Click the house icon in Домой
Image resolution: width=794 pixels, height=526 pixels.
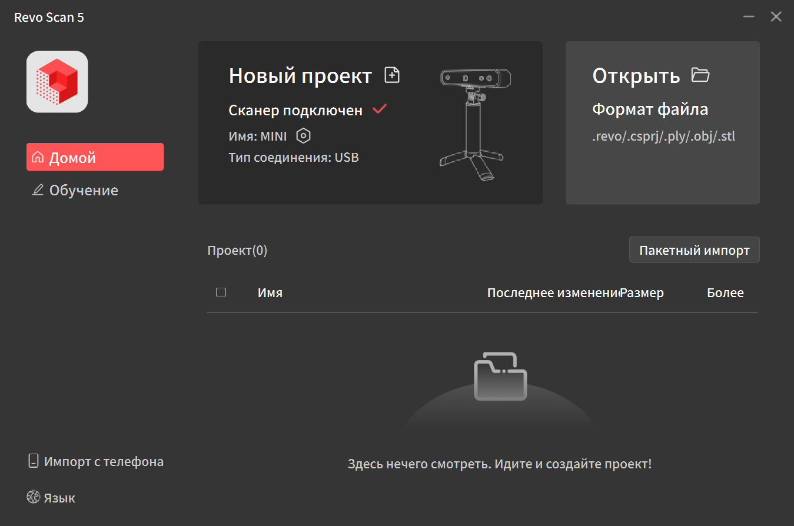(x=38, y=158)
